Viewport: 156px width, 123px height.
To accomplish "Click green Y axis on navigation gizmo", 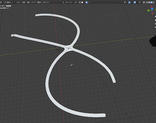I will 149,10.
